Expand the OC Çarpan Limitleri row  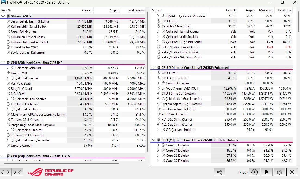tap(158, 129)
